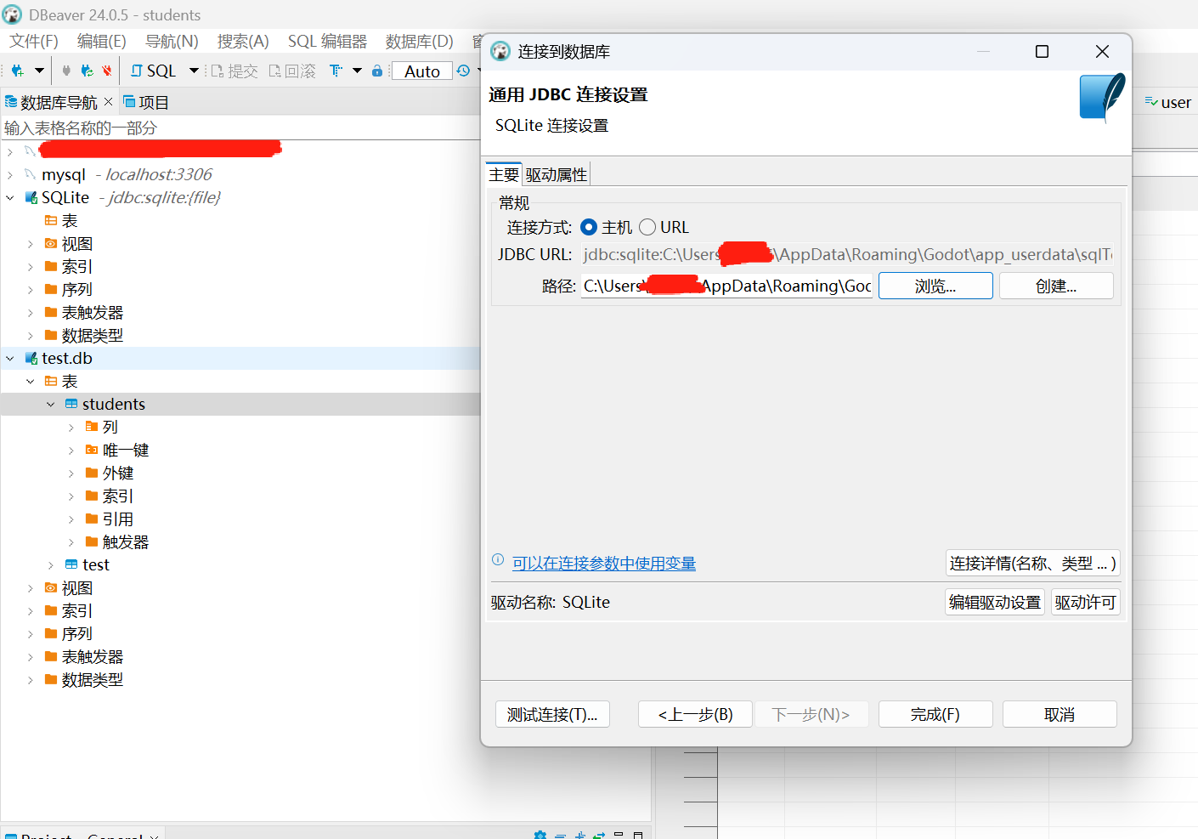1198x839 pixels.
Task: Click the 触发器 folder icon under students
Action: tap(92, 541)
